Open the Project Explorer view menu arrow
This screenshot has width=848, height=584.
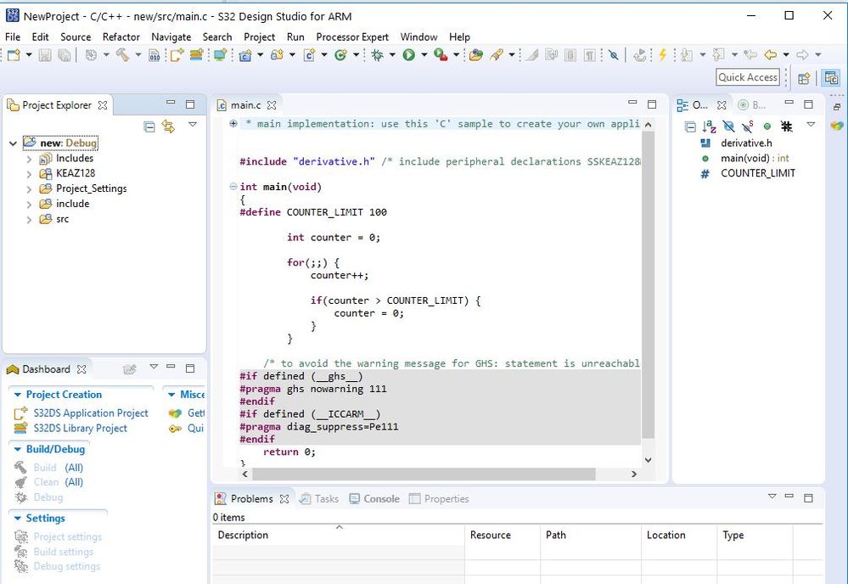coord(193,125)
